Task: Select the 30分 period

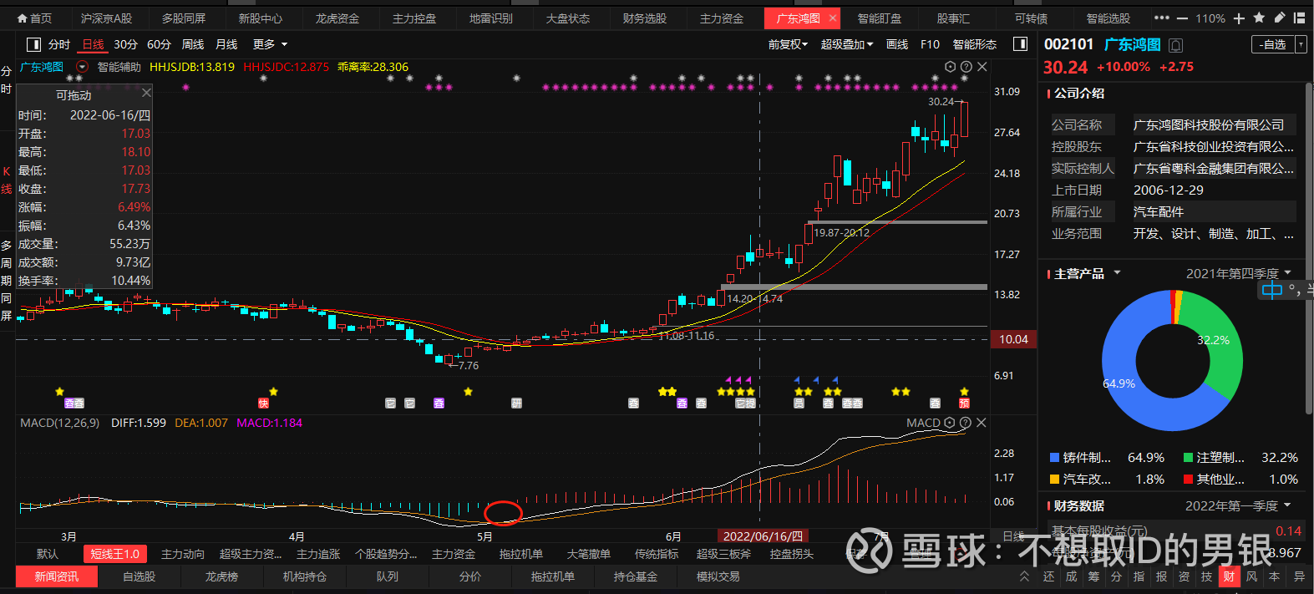Action: [x=125, y=44]
